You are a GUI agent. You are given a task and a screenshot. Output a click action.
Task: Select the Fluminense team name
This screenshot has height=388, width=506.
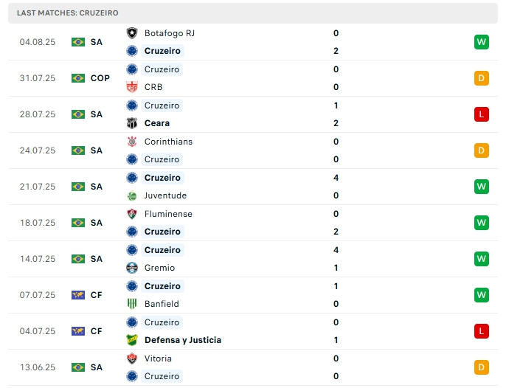[168, 214]
